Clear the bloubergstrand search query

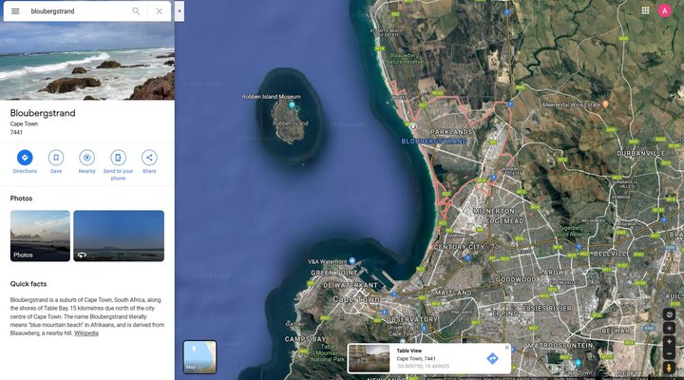(160, 11)
